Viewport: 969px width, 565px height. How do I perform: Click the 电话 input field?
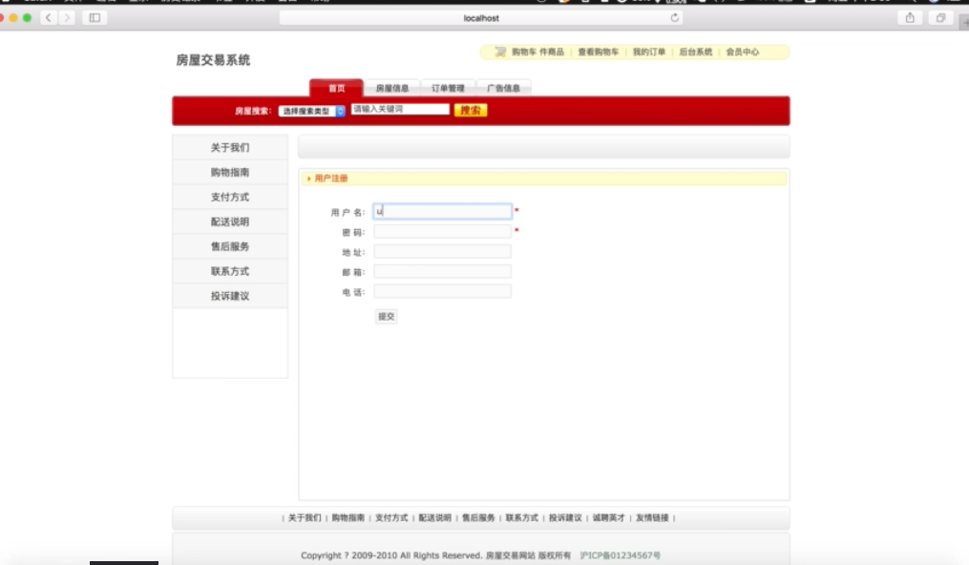[x=442, y=291]
